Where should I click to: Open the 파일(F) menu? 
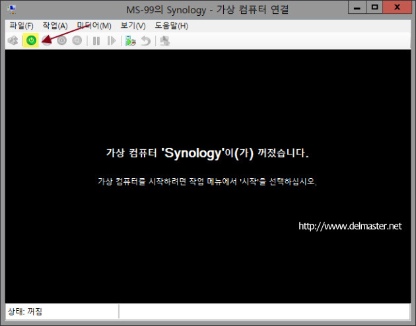[x=22, y=26]
